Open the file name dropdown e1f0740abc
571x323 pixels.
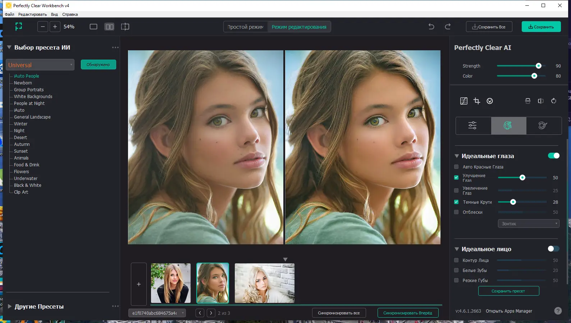(x=157, y=313)
